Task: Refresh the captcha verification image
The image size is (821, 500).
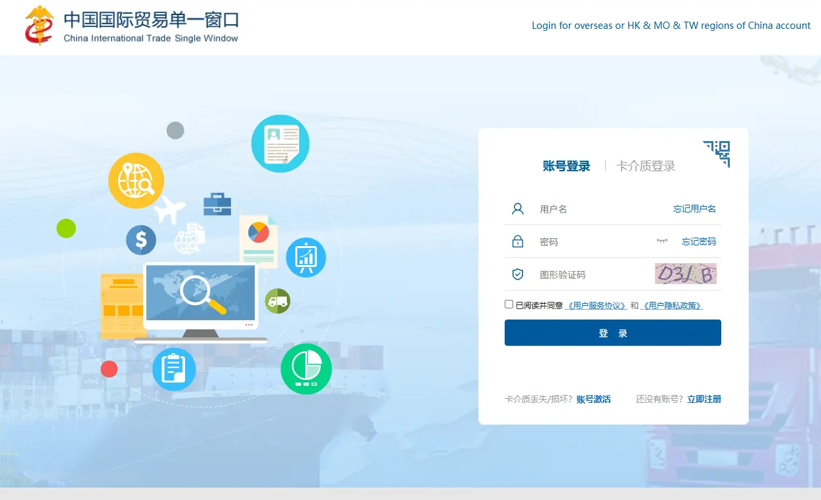Action: 686,274
